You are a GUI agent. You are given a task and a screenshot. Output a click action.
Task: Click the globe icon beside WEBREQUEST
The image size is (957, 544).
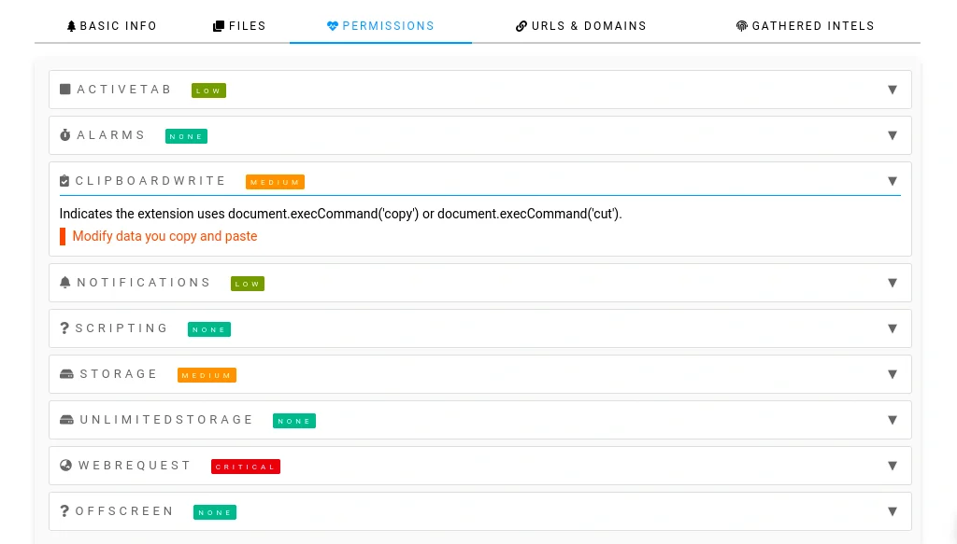click(x=66, y=466)
